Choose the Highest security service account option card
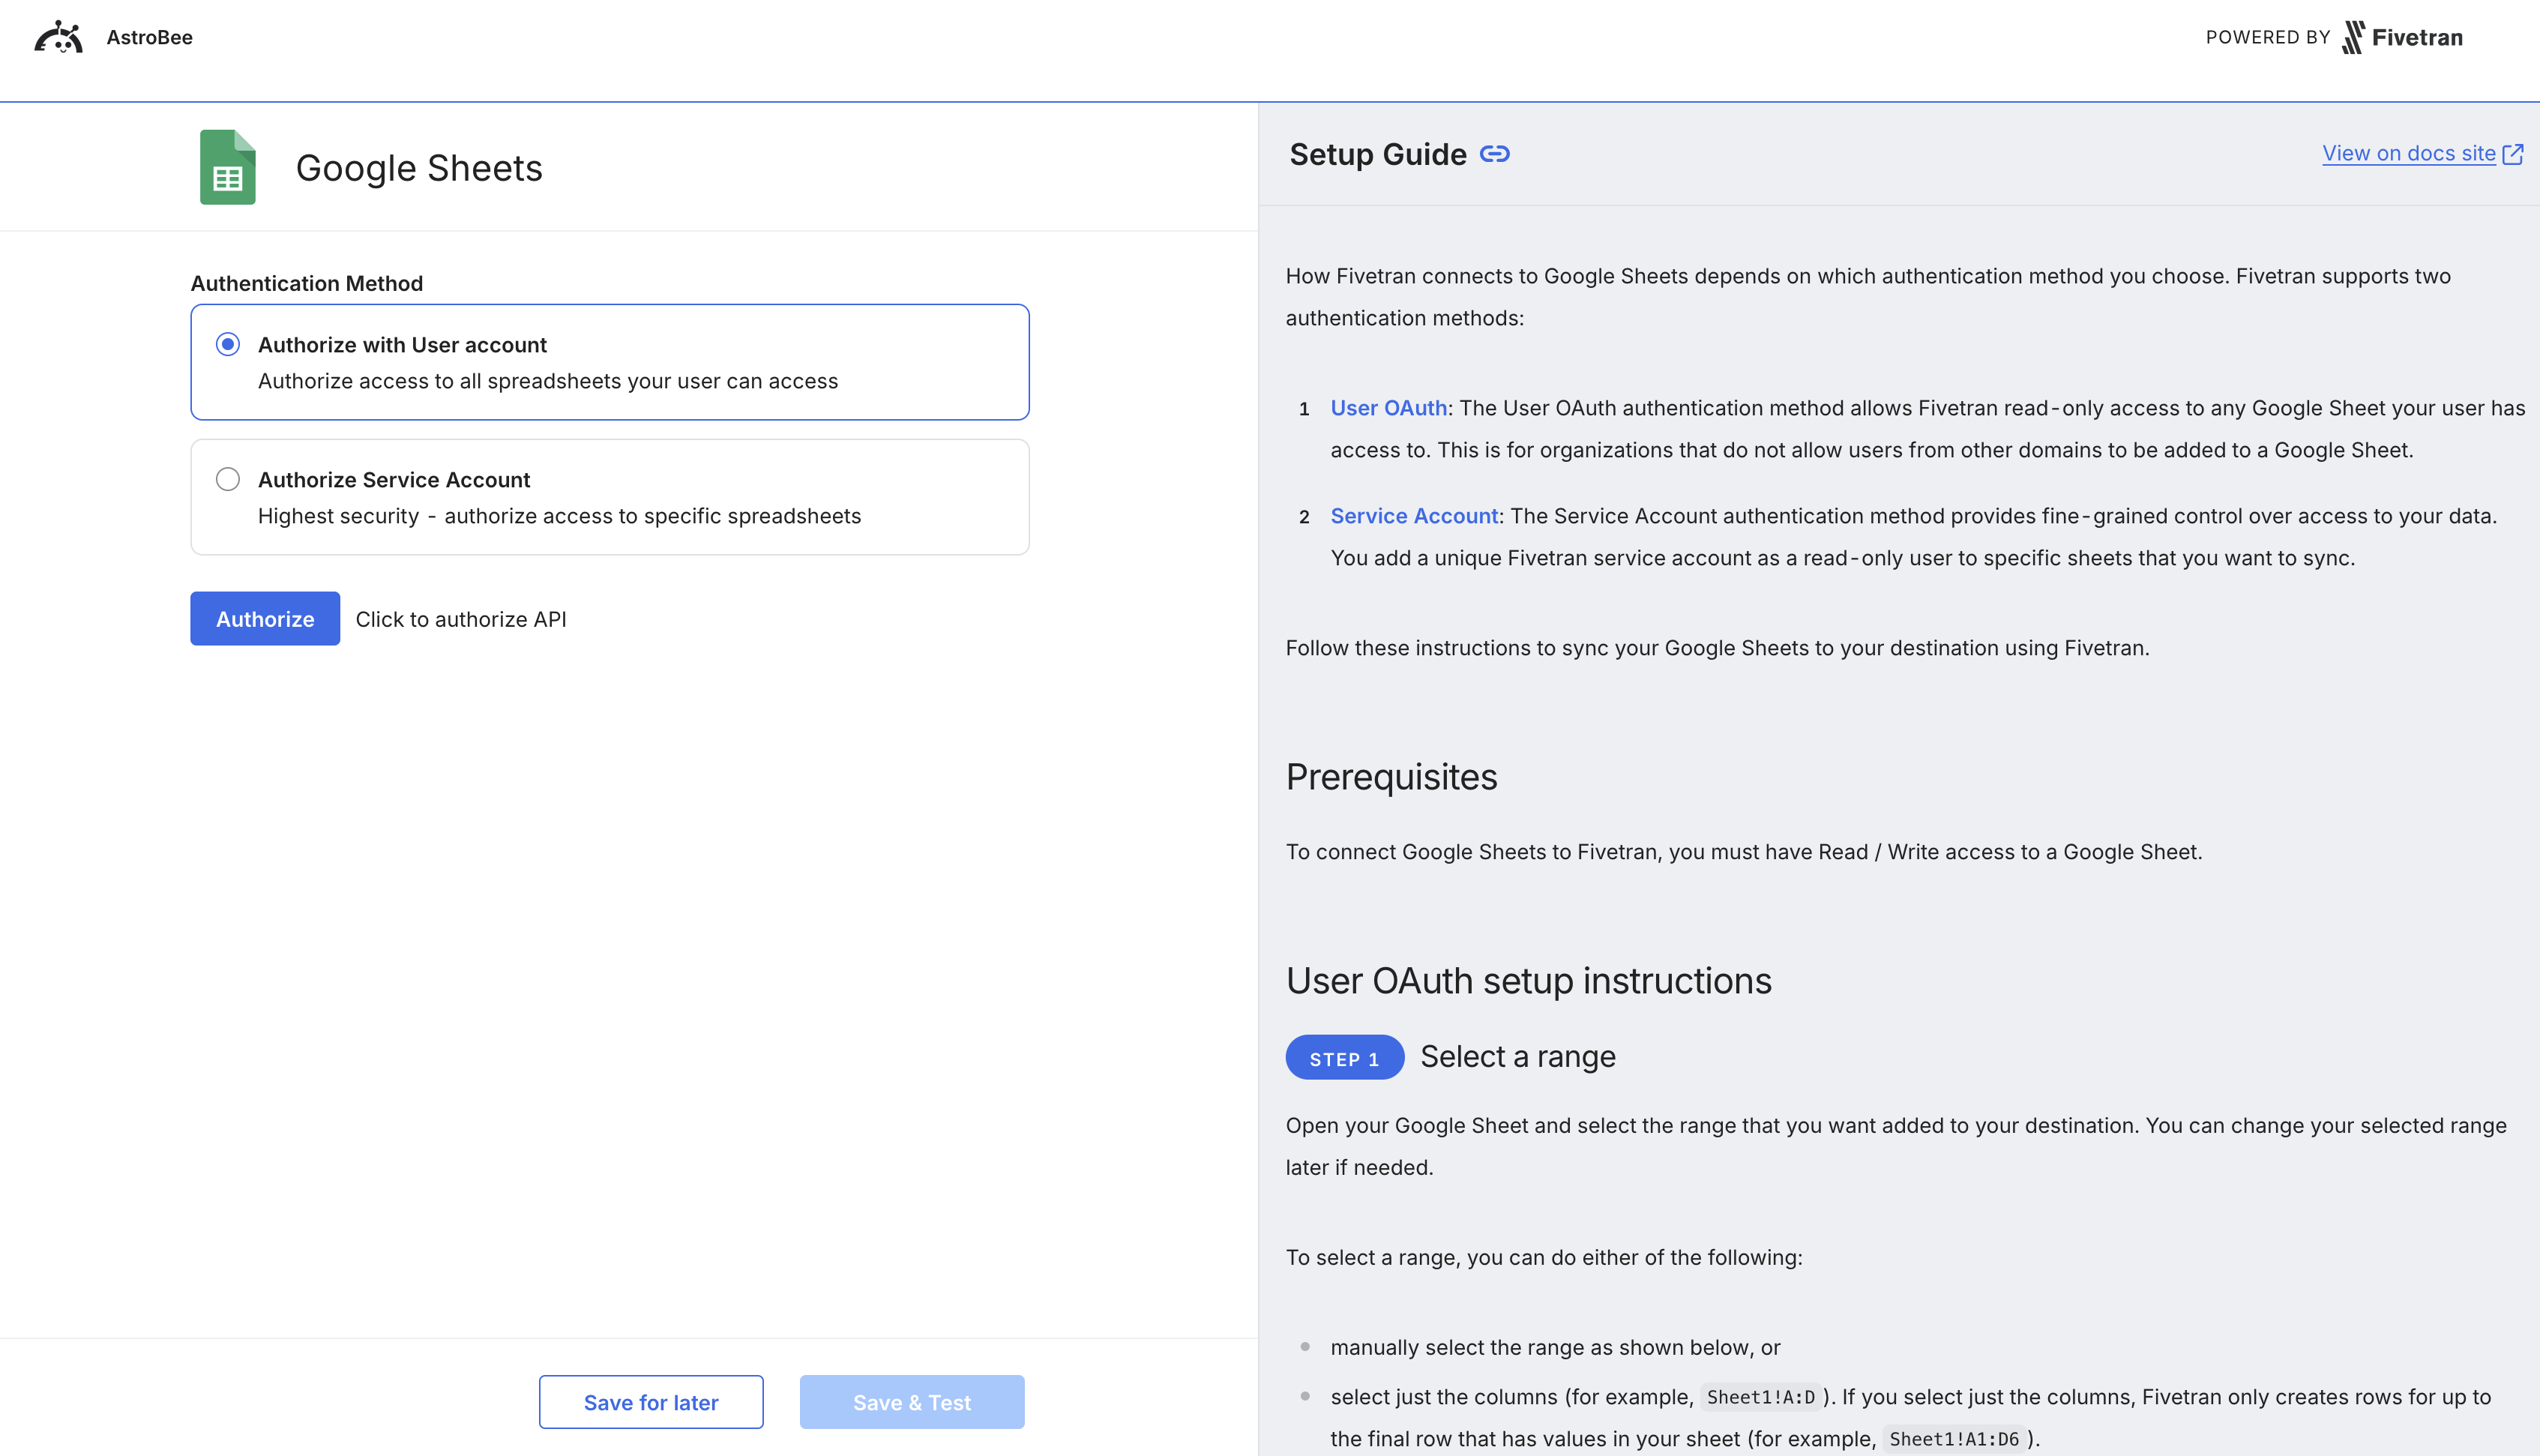Image resolution: width=2540 pixels, height=1456 pixels. 609,497
